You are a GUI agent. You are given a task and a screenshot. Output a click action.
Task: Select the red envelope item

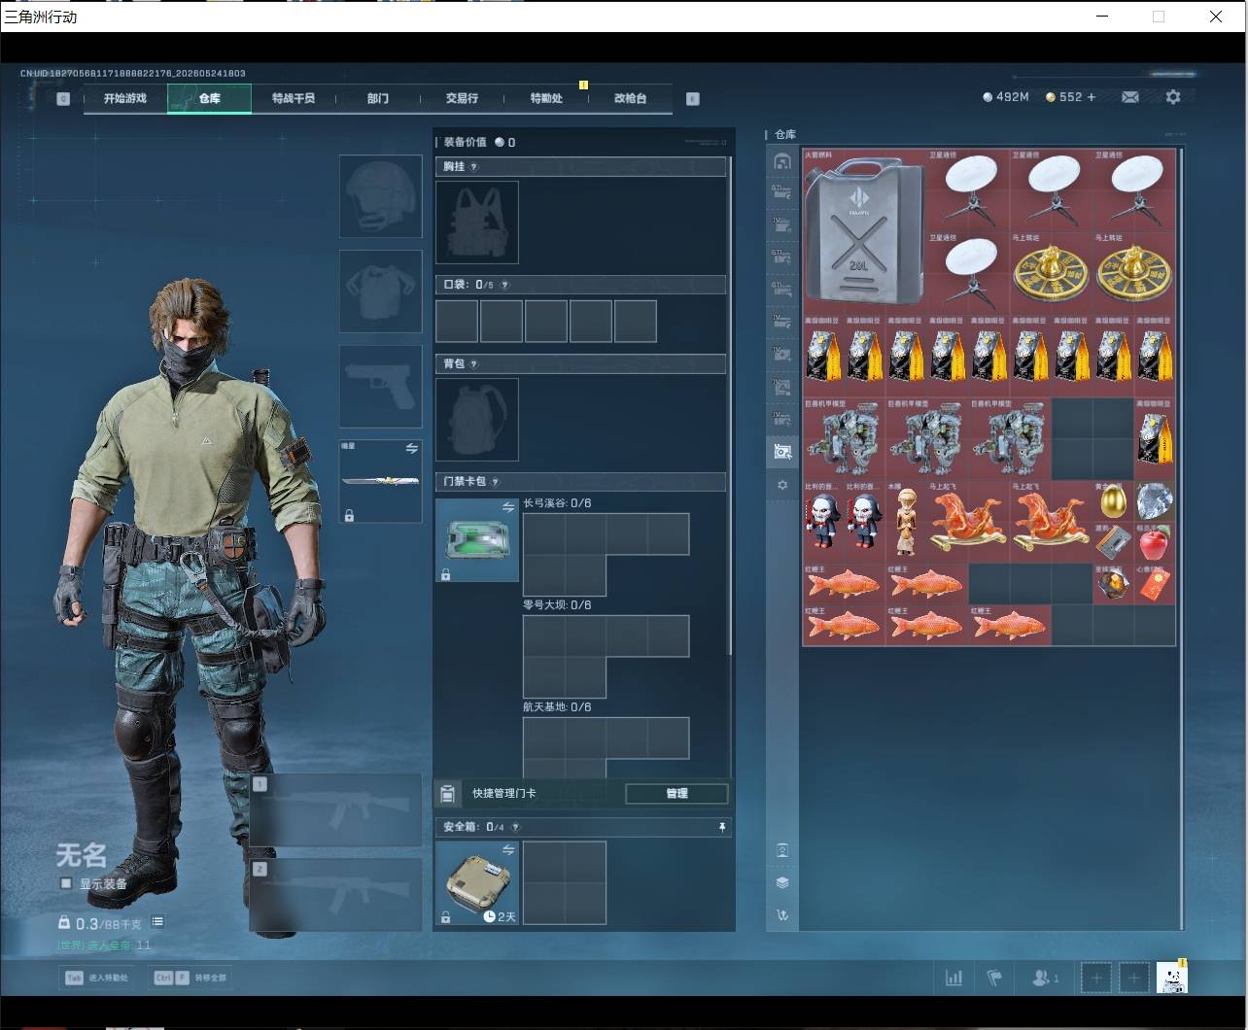pyautogui.click(x=1155, y=584)
